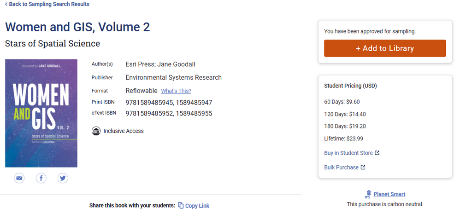460x215 pixels.
Task: Click the eText ISBN number text
Action: pyautogui.click(x=169, y=113)
